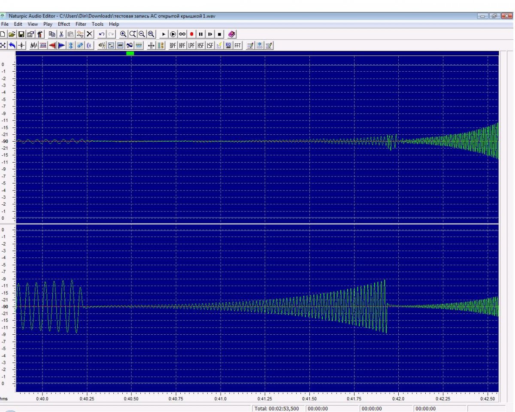Open the View menu
Screen dimensions: 515x412
[x=33, y=24]
